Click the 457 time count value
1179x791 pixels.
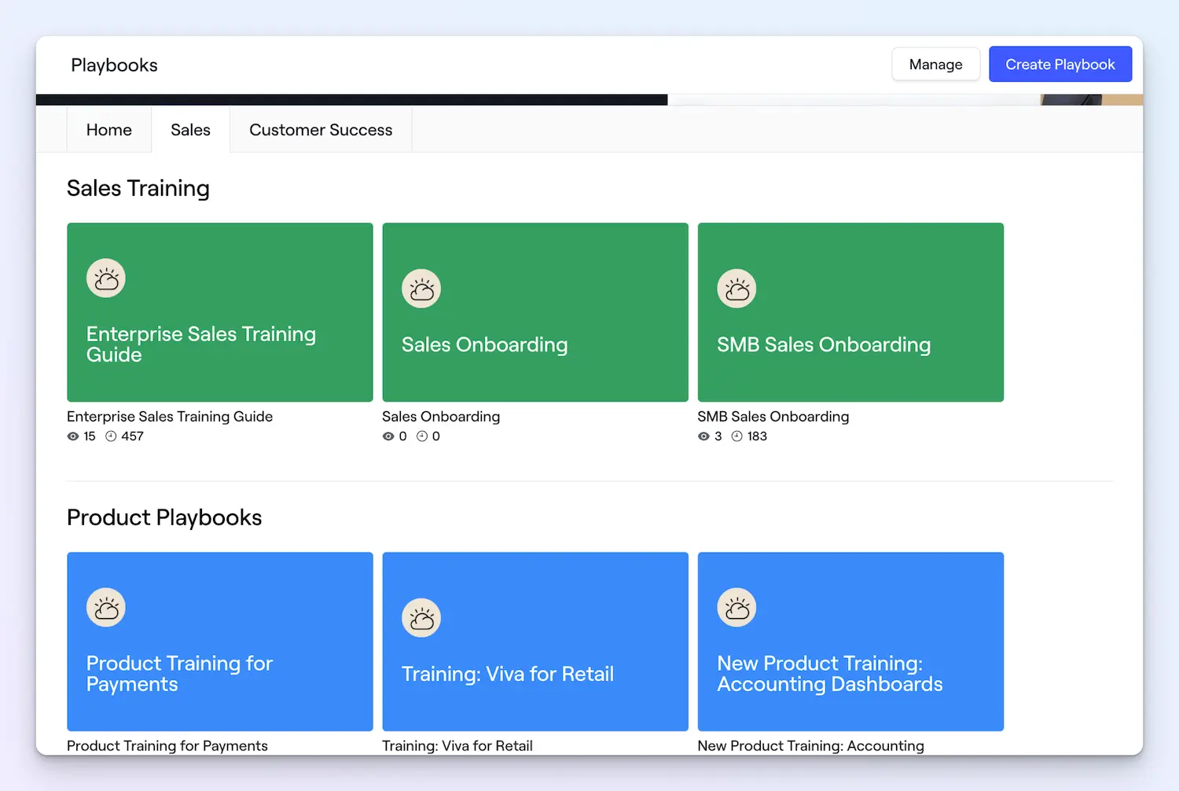[133, 436]
